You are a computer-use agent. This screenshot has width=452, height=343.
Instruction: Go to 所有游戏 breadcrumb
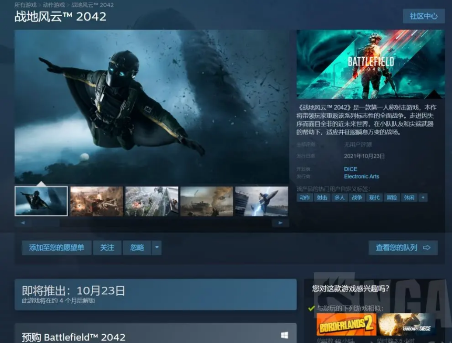25,5
